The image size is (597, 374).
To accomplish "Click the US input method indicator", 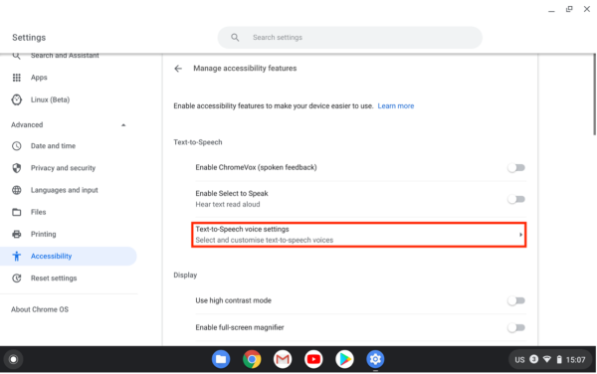I will (x=519, y=360).
